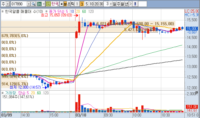Switch to the 월 monthly chart

click(122, 4)
